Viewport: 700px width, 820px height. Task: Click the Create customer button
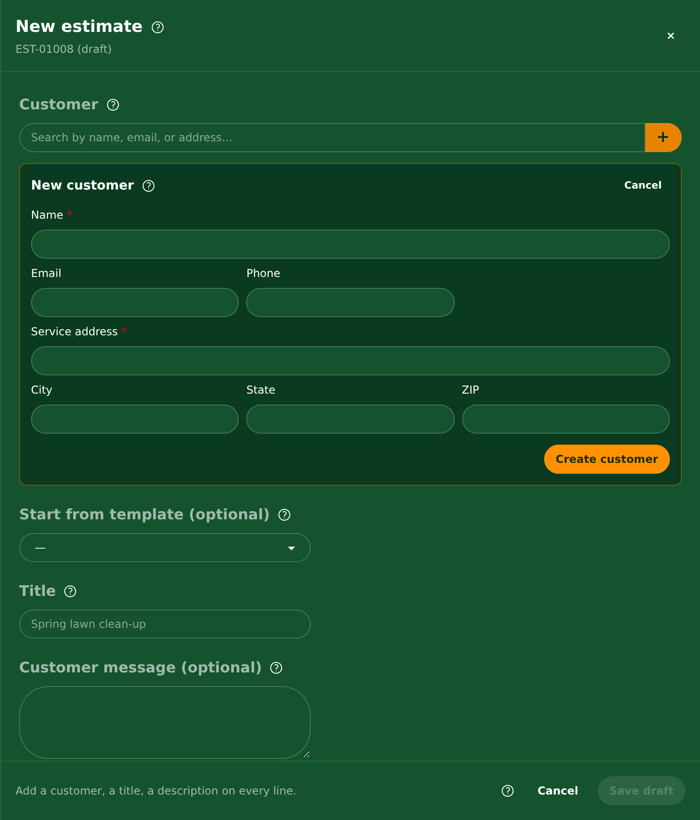click(607, 459)
